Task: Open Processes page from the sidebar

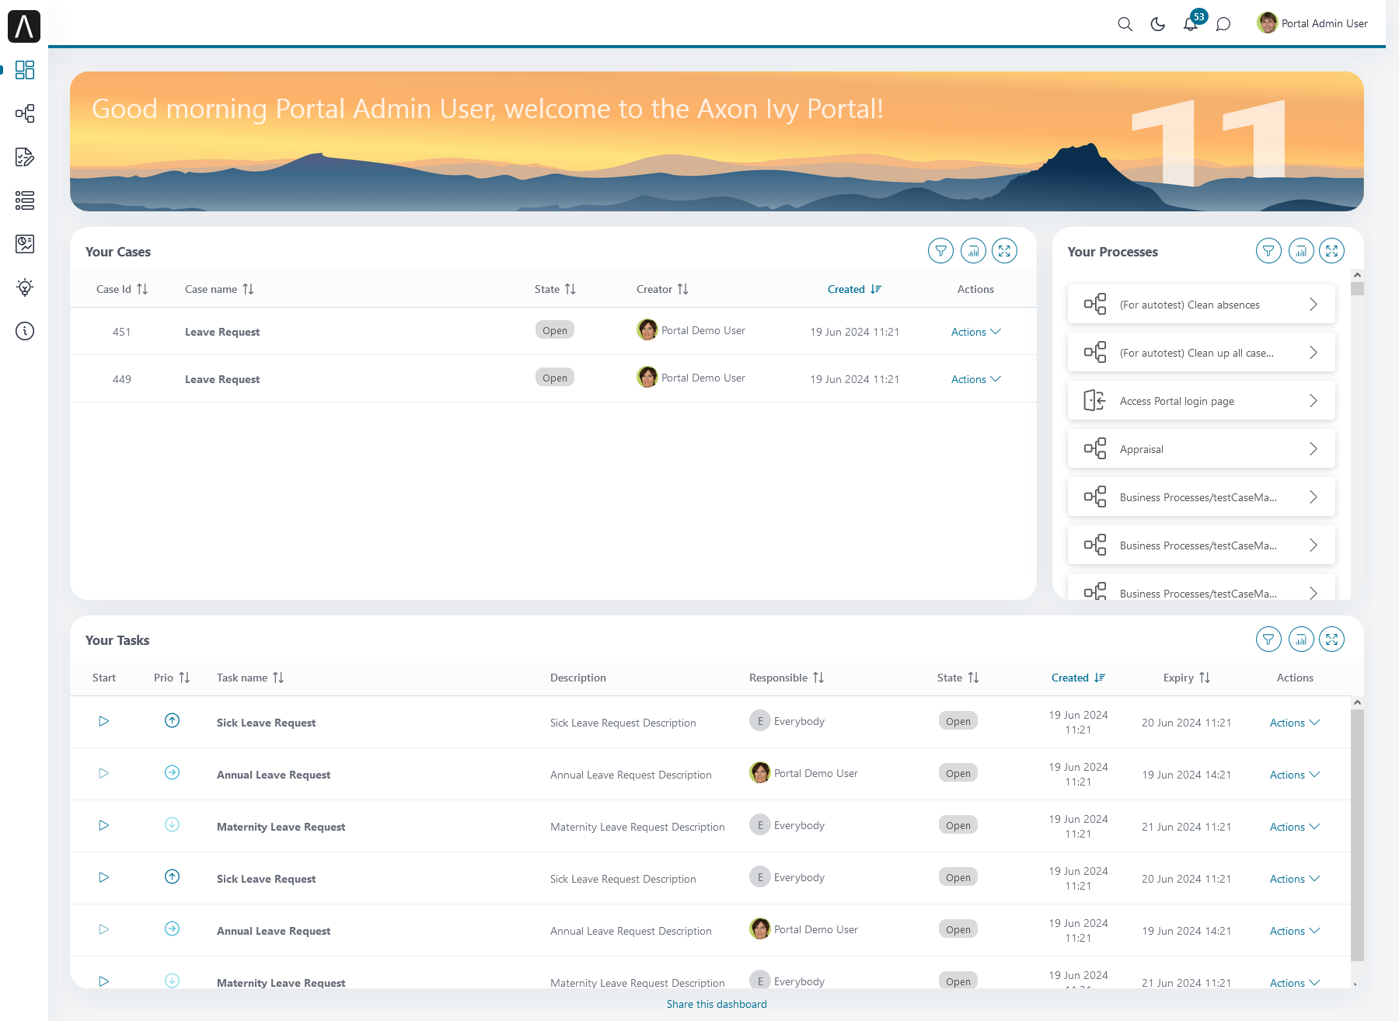Action: (x=25, y=113)
